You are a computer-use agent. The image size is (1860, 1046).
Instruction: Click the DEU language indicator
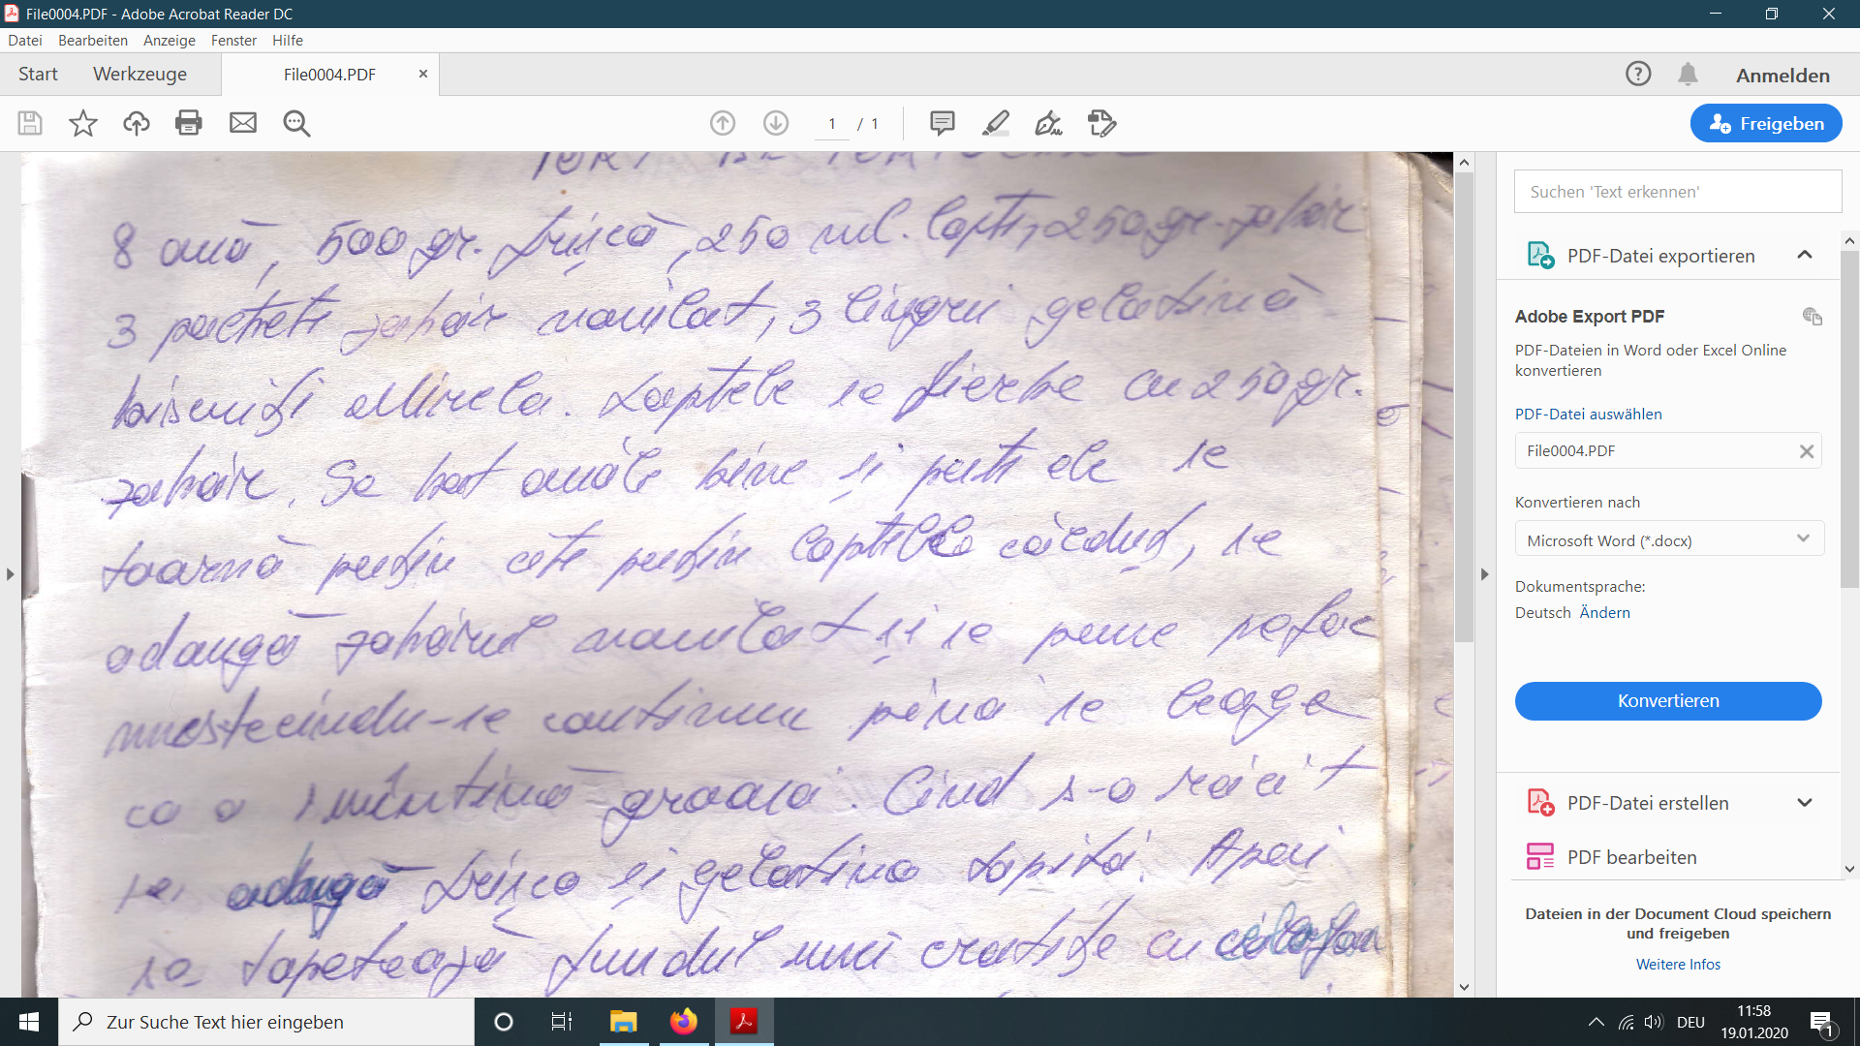pyautogui.click(x=1690, y=1023)
